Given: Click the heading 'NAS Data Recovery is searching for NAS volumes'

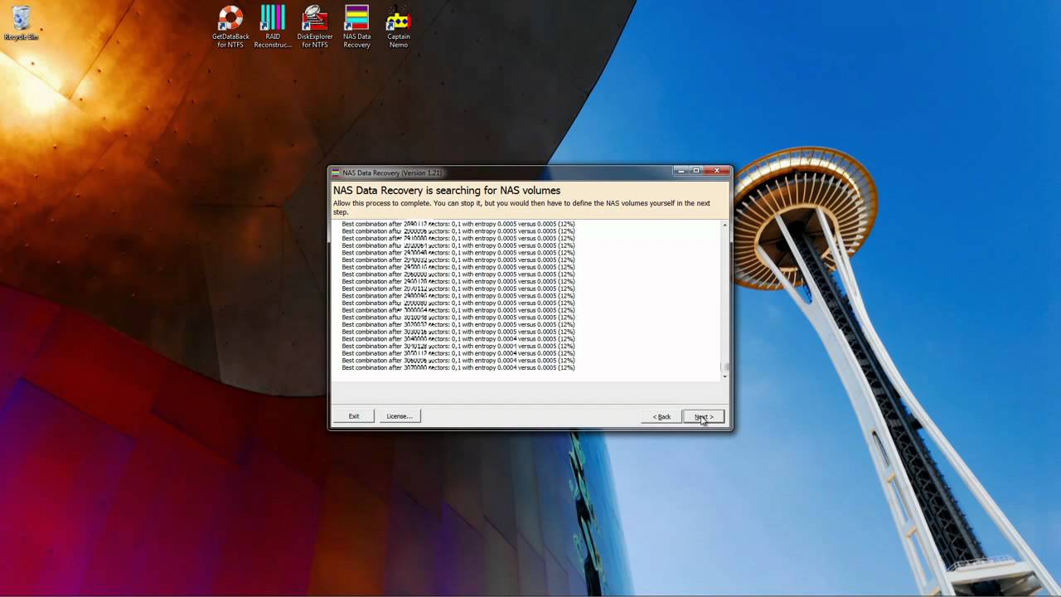Looking at the screenshot, I should [447, 191].
